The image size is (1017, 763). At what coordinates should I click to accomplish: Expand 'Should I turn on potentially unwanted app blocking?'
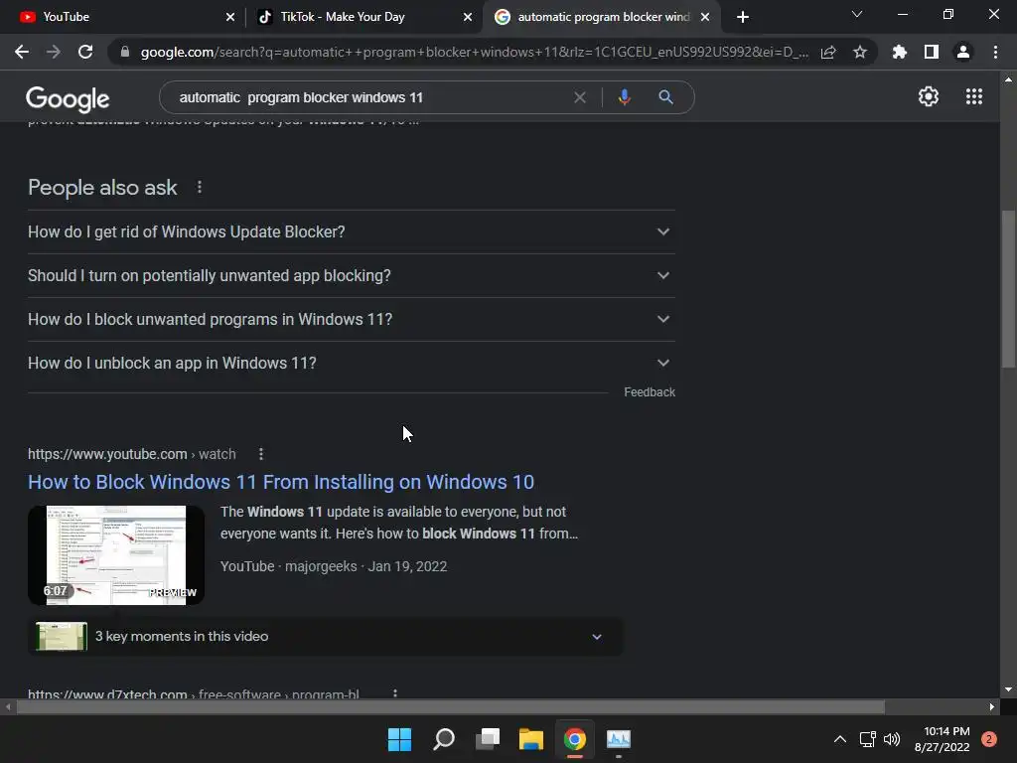pyautogui.click(x=352, y=276)
